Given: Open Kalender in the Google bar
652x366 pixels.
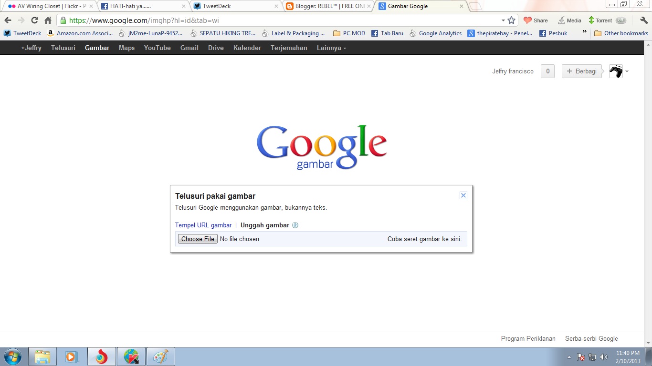Looking at the screenshot, I should tap(247, 48).
